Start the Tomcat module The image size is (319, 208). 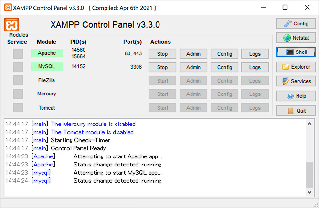click(x=162, y=108)
